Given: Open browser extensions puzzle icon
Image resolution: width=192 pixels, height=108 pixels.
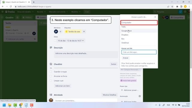Looking at the screenshot, I should pyautogui.click(x=177, y=7).
